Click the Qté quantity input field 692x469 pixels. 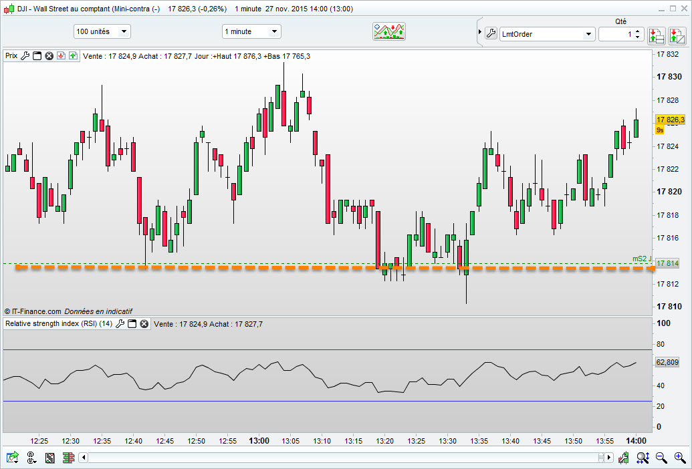point(616,34)
